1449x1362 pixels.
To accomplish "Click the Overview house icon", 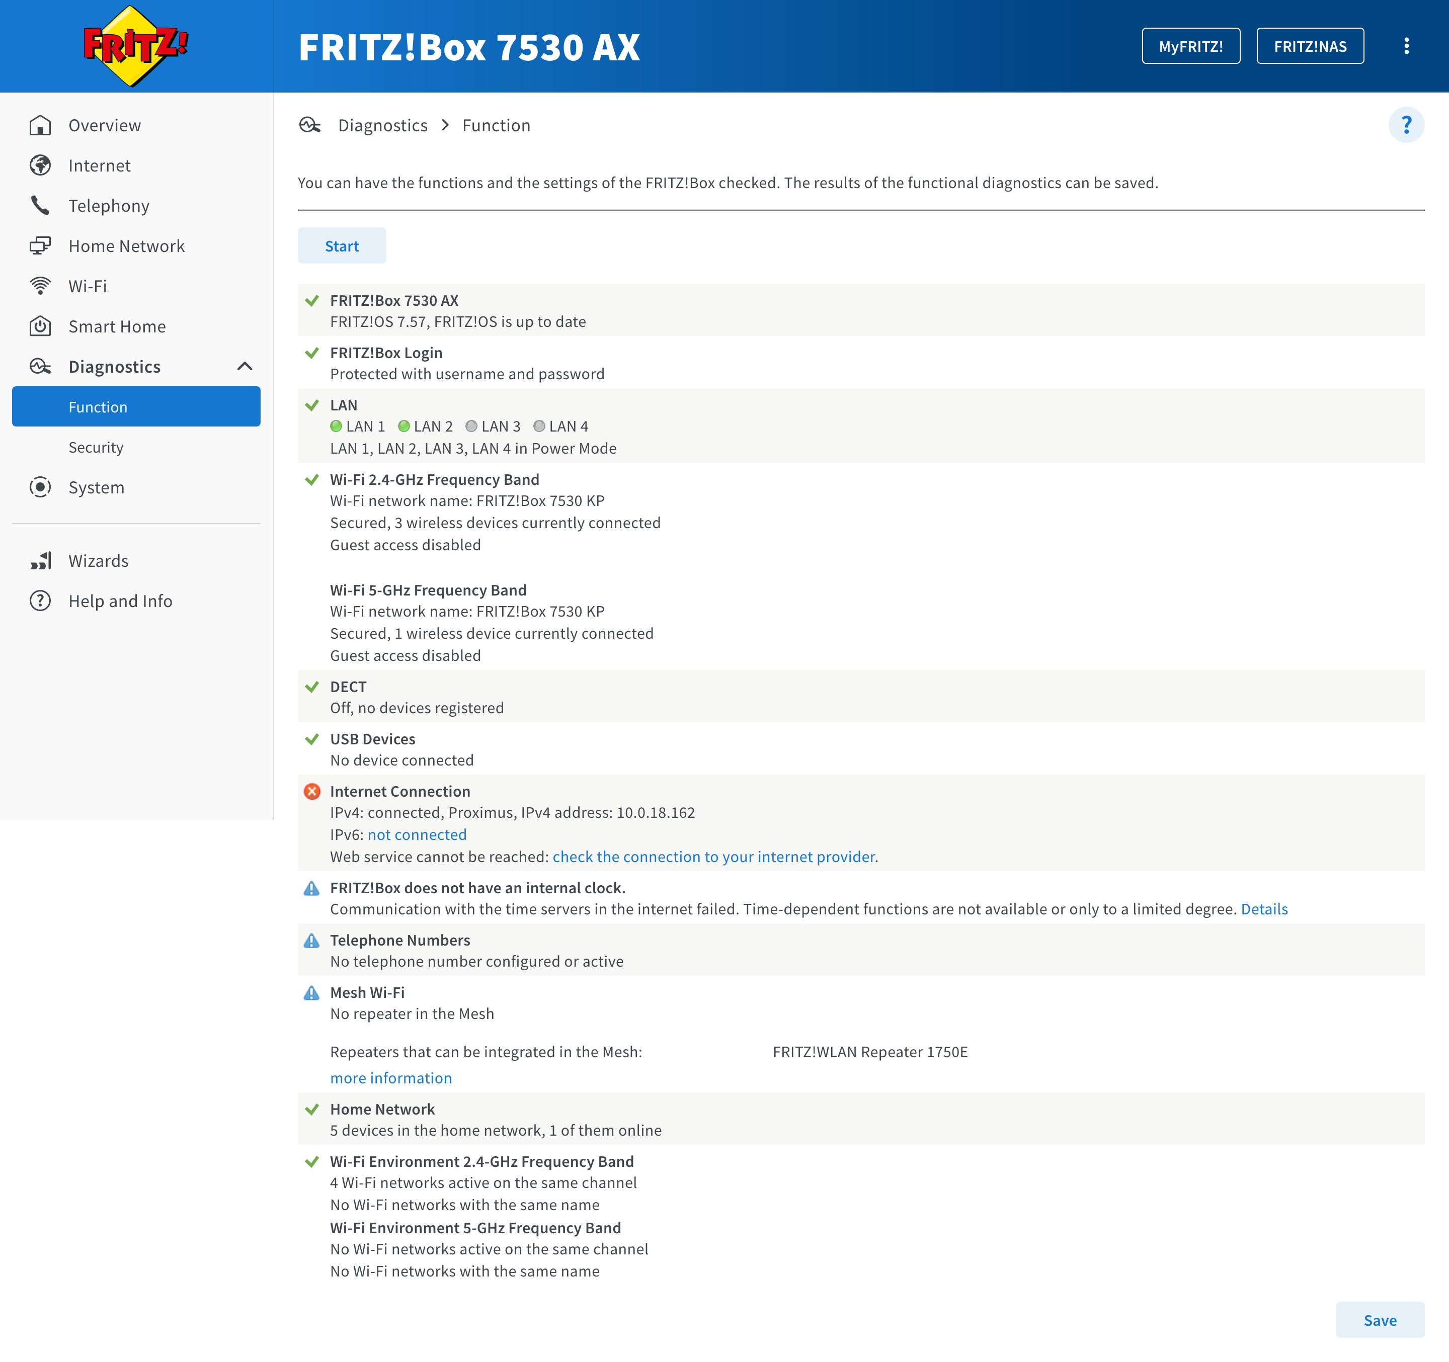I will [x=40, y=125].
